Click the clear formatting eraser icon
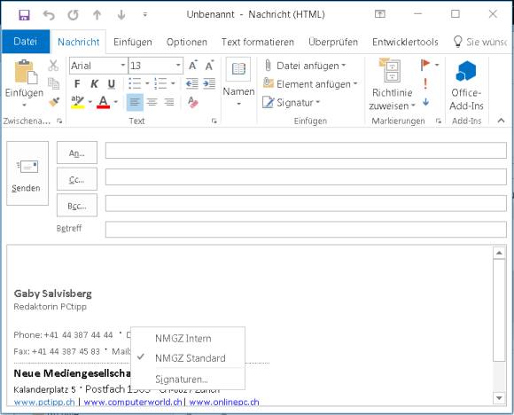 pyautogui.click(x=193, y=102)
